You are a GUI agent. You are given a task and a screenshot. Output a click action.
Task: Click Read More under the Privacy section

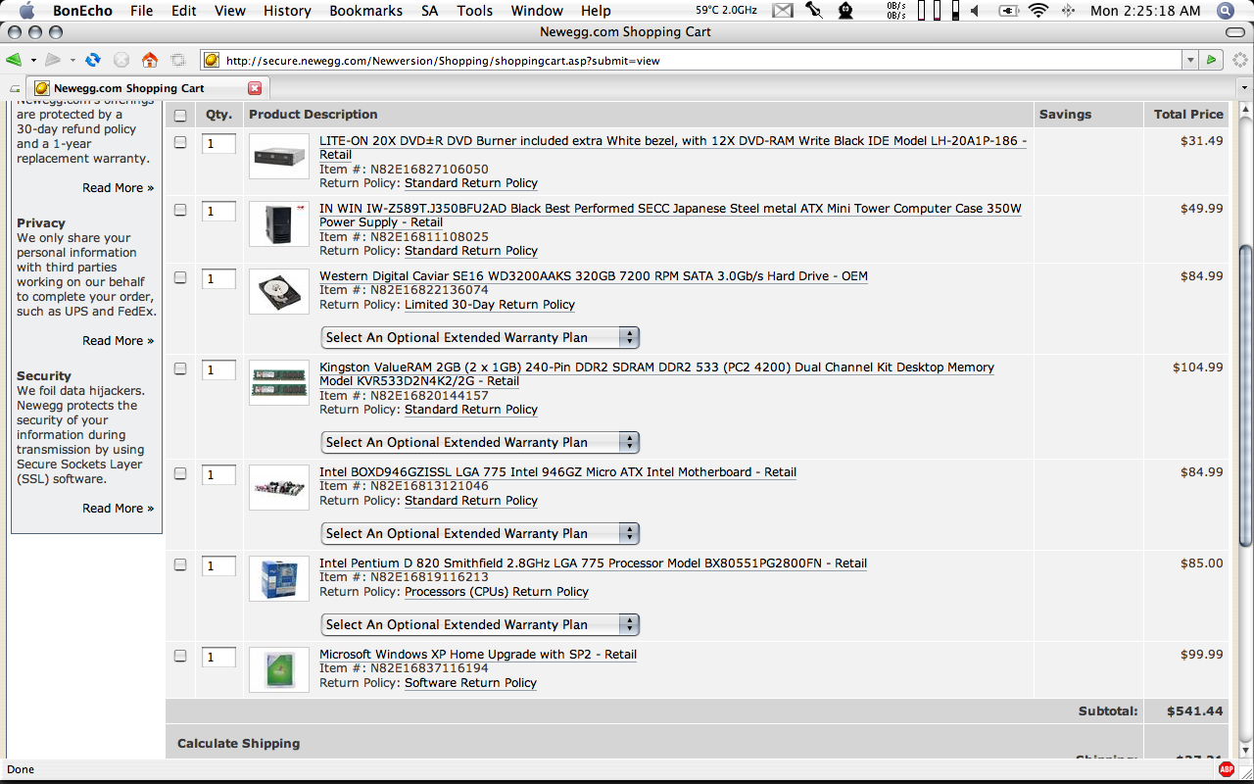pos(118,341)
